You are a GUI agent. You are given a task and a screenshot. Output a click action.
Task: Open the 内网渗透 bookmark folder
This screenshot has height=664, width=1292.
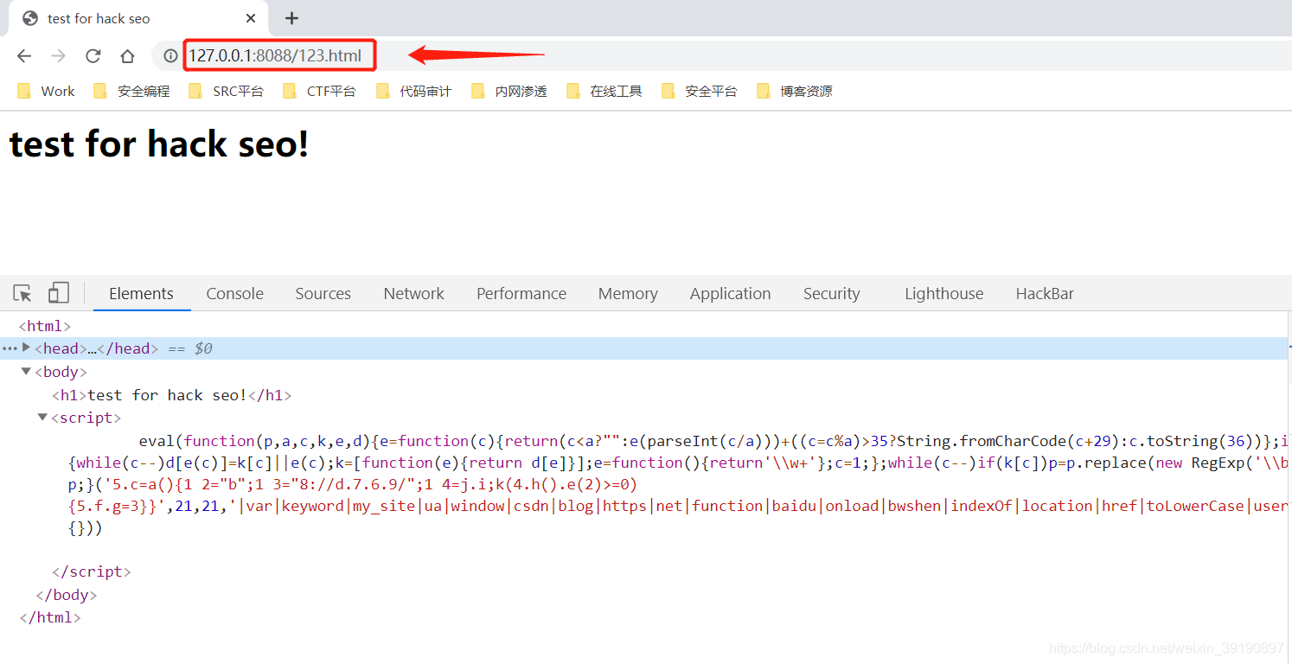point(509,91)
